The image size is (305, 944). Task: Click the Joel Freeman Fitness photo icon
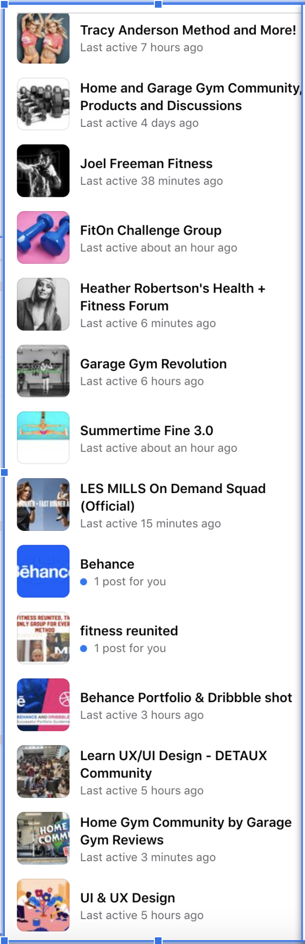pyautogui.click(x=43, y=170)
